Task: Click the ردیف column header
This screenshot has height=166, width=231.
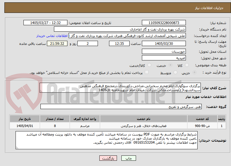Action: pos(222,119)
